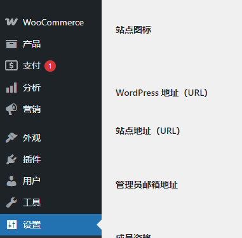242x238 pixels.
Task: Click the 营销 megaphone icon
Action: (11, 109)
